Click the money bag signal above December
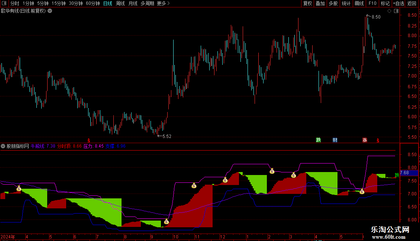Screen dimensions: 420x241 [225, 180]
